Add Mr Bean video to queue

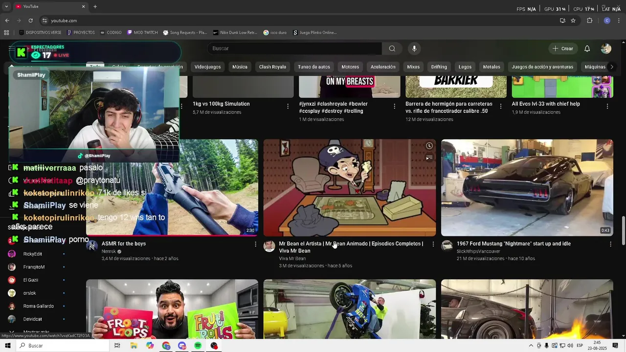click(429, 157)
